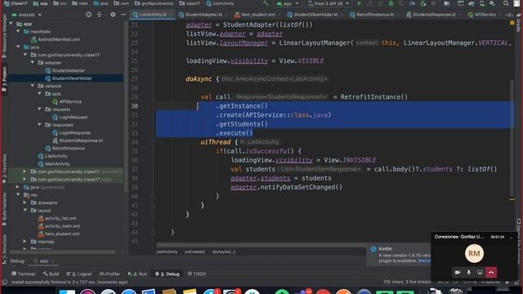
Task: Open the Android project view dropdown
Action: pyautogui.click(x=26, y=15)
